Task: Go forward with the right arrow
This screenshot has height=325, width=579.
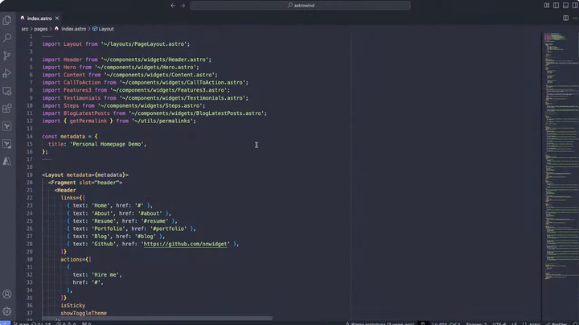Action: coord(183,6)
